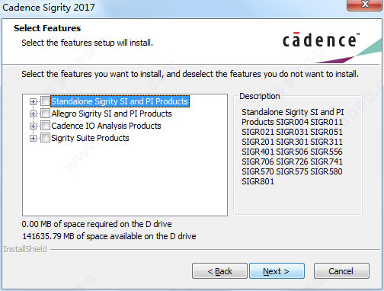
Task: Expand the Standalone Sigrity SI and PI Products node
Action: point(33,101)
